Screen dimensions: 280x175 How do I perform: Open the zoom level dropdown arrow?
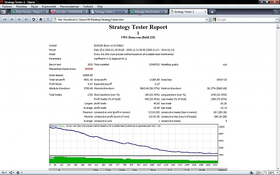tap(277, 173)
